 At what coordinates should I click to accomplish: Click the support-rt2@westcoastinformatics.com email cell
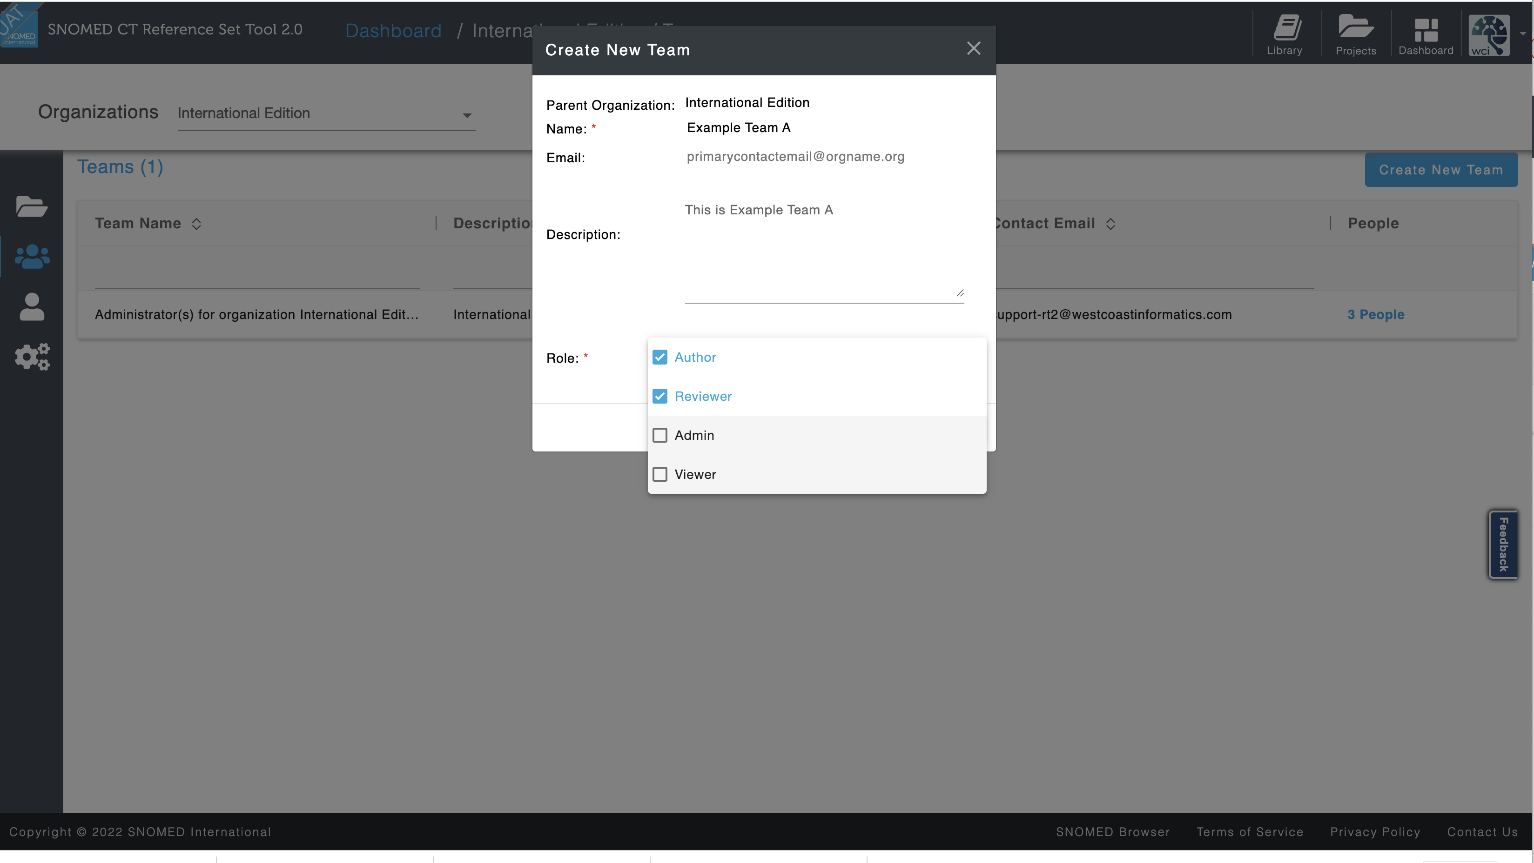(1114, 315)
